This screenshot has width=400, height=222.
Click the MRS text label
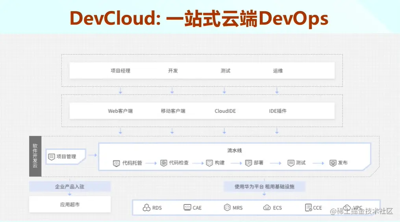point(237,208)
